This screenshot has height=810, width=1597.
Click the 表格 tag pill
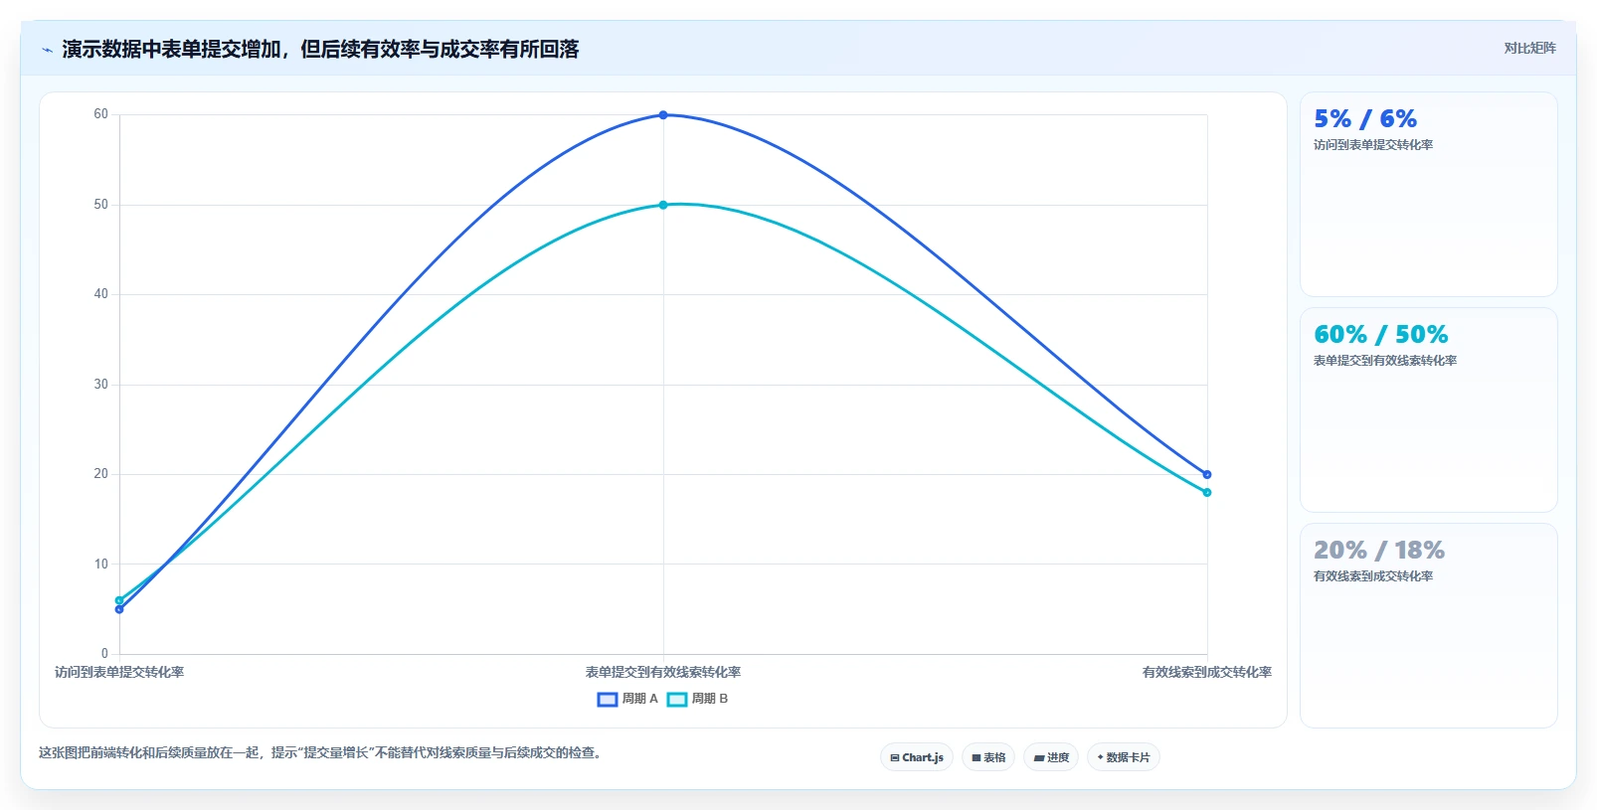pos(988,757)
